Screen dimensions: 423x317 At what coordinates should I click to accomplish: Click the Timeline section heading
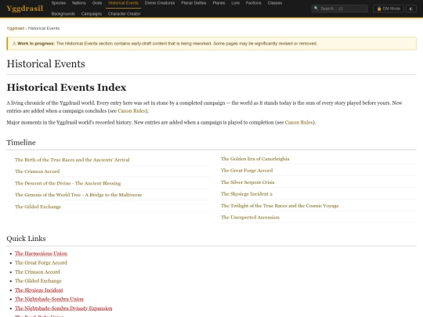coord(21,142)
